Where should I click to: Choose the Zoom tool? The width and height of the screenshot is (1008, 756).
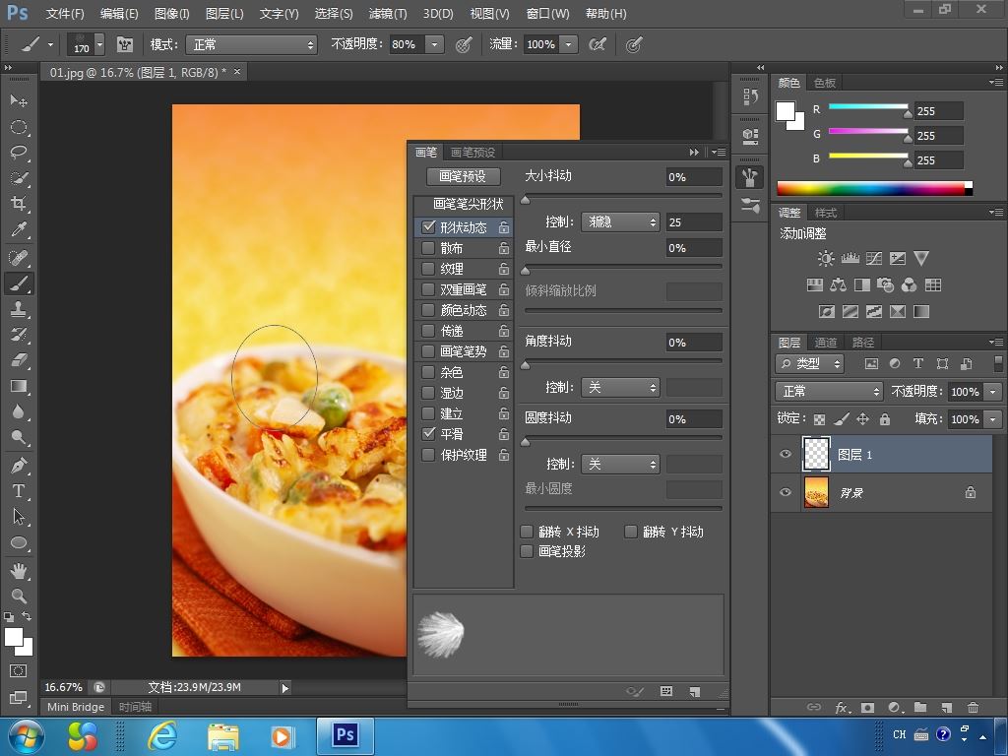pyautogui.click(x=19, y=596)
